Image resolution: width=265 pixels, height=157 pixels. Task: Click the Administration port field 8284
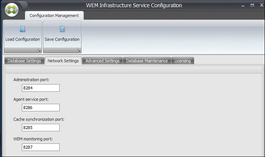pos(41,88)
